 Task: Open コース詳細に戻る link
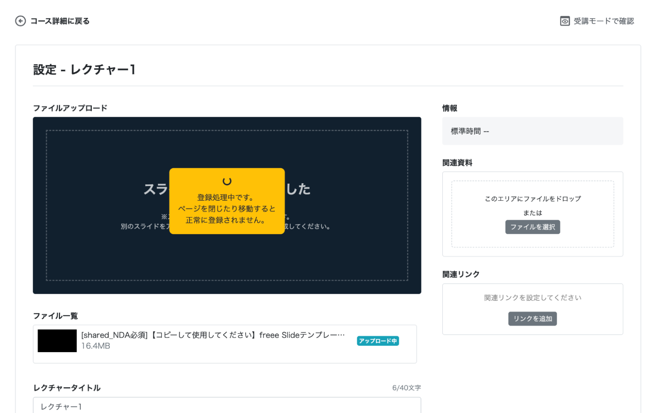coord(60,21)
